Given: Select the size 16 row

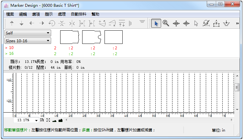Looking at the screenshot, I should [11, 54].
